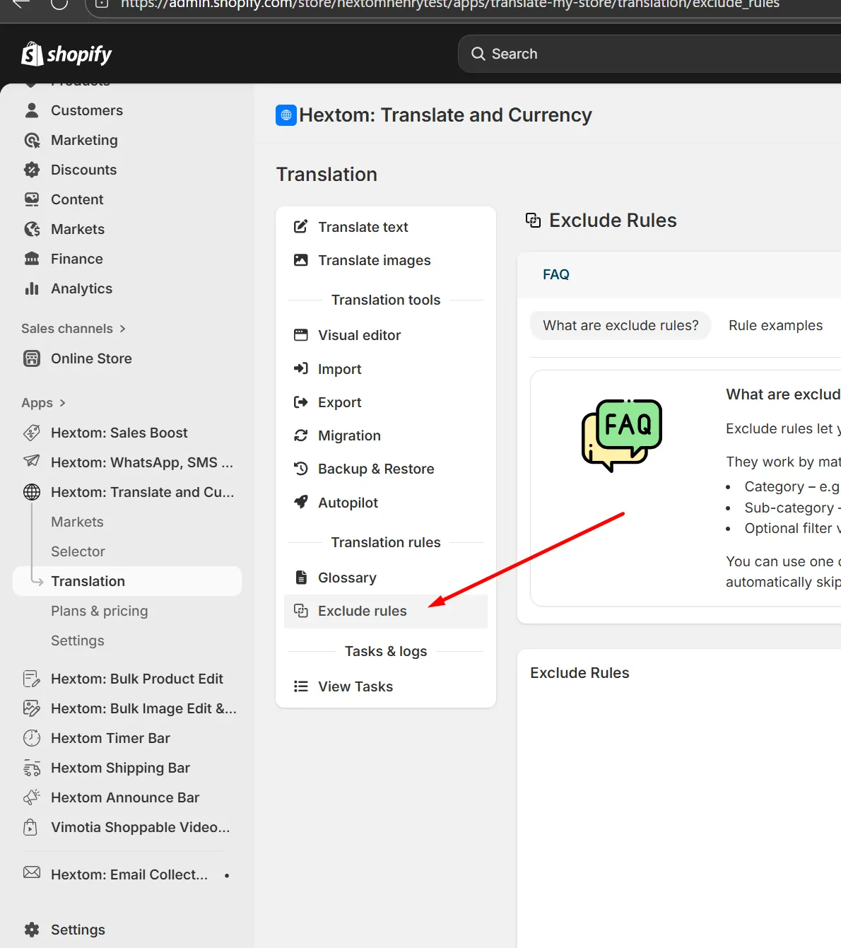This screenshot has width=841, height=948.
Task: Click the Migration sync icon
Action: [301, 435]
